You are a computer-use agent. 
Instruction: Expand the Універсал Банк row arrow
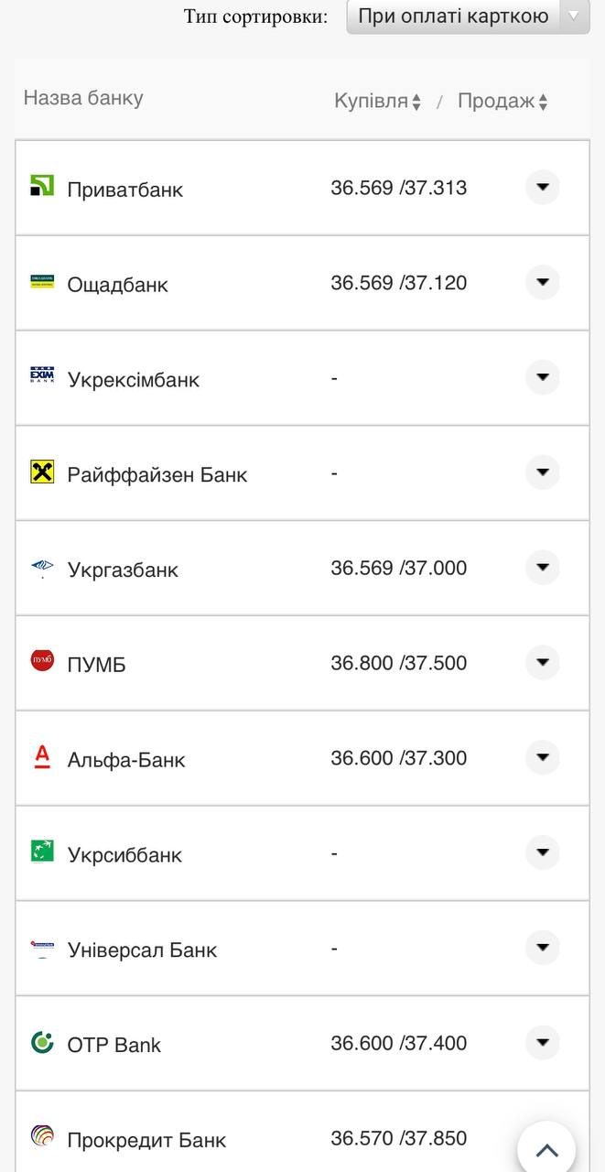click(542, 948)
